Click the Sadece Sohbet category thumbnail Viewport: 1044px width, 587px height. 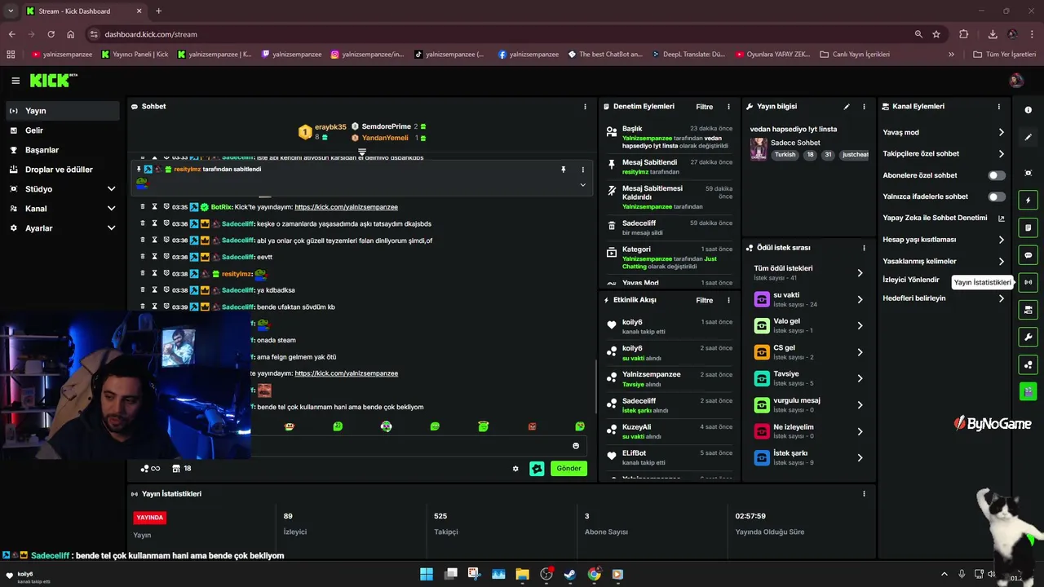click(x=759, y=148)
